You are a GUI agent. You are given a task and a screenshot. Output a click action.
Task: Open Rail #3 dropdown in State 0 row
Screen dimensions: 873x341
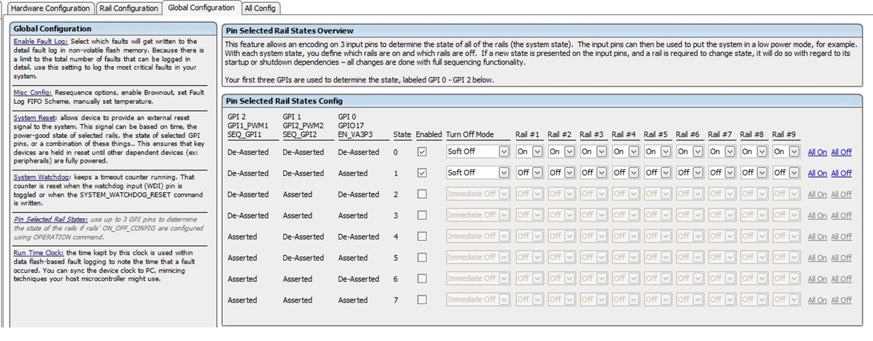point(593,151)
